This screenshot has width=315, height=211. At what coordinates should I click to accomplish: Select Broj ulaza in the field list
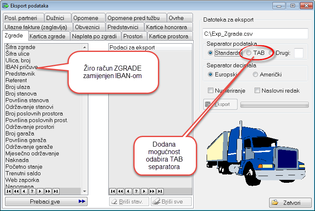tap(17, 87)
